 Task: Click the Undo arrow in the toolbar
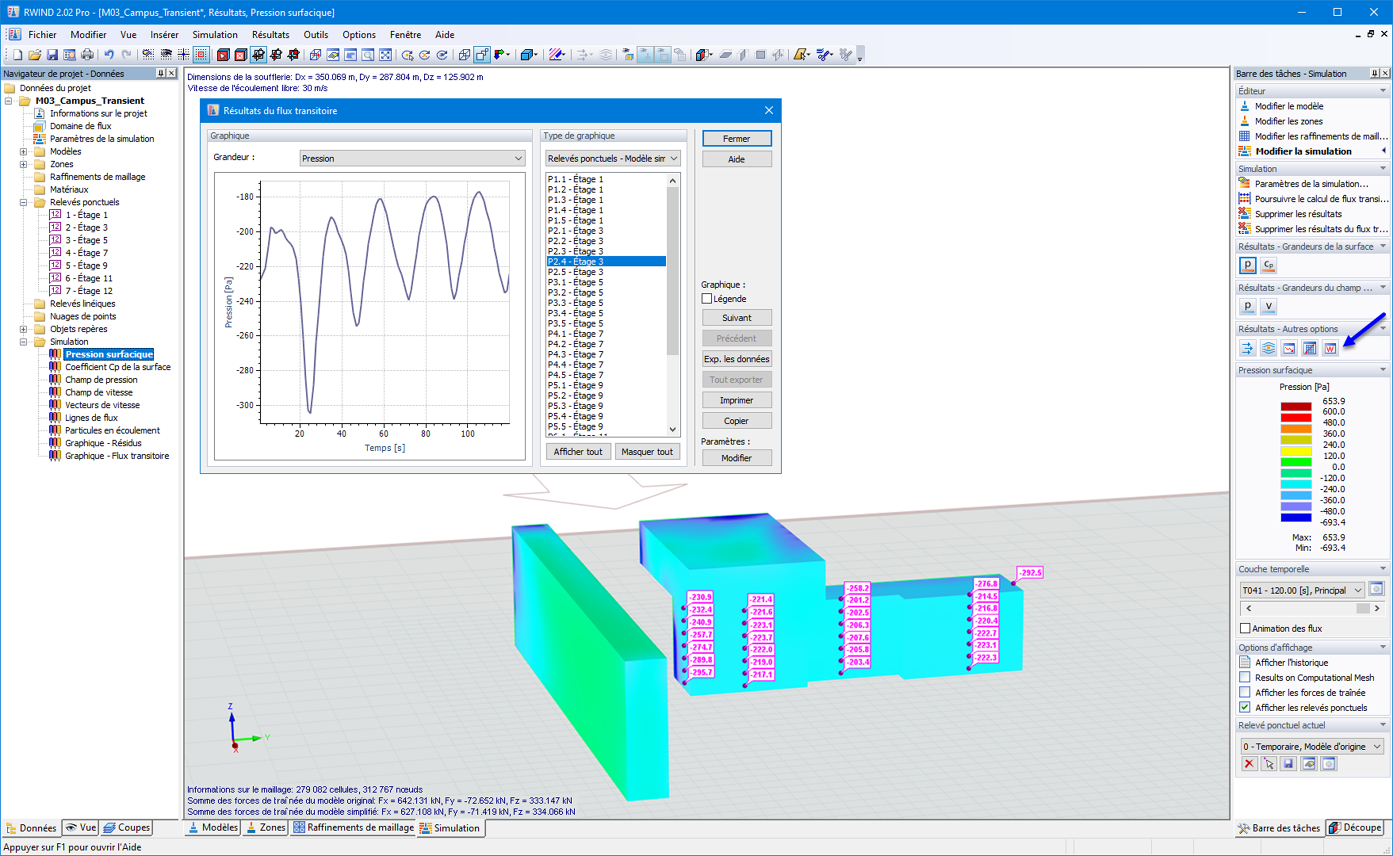coord(109,55)
